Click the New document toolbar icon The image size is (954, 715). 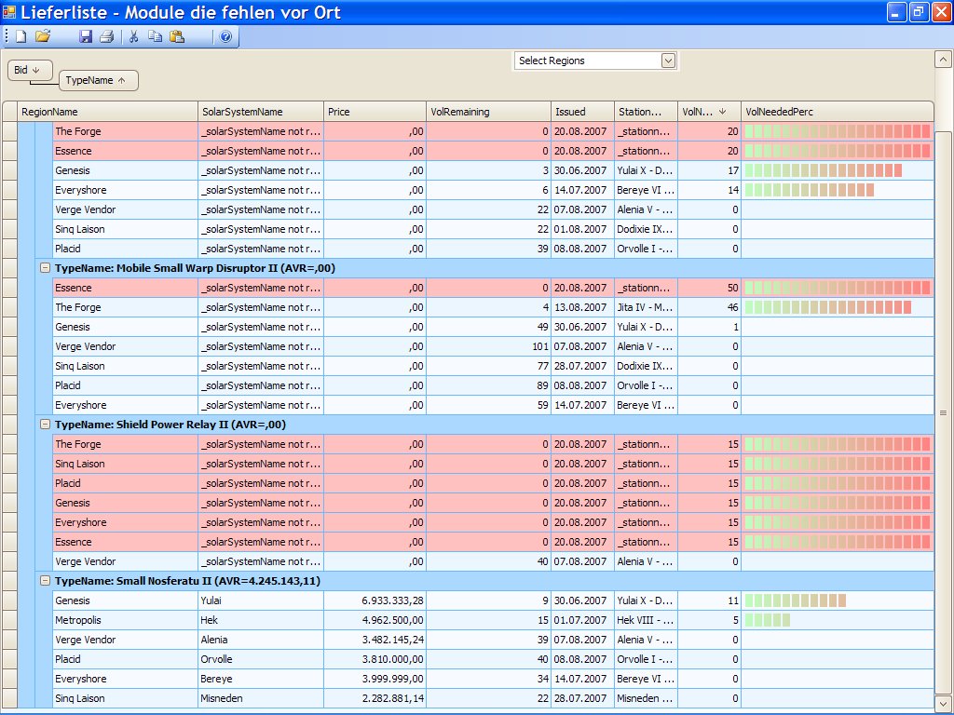tap(21, 36)
